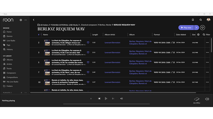Open the bookmark icon in top bar
This screenshot has width=213, height=119.
click(193, 20)
